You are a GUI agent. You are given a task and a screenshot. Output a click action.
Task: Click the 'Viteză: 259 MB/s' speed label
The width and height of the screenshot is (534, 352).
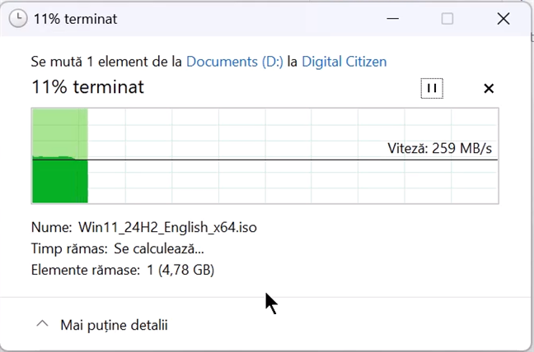tap(439, 149)
